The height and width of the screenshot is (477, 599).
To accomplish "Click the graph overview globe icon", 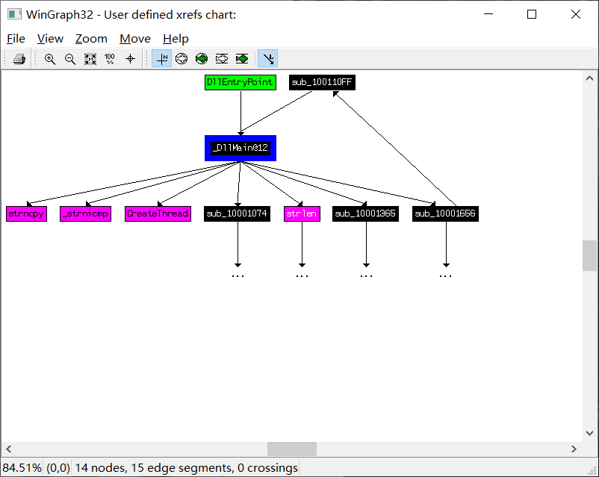I will point(181,58).
